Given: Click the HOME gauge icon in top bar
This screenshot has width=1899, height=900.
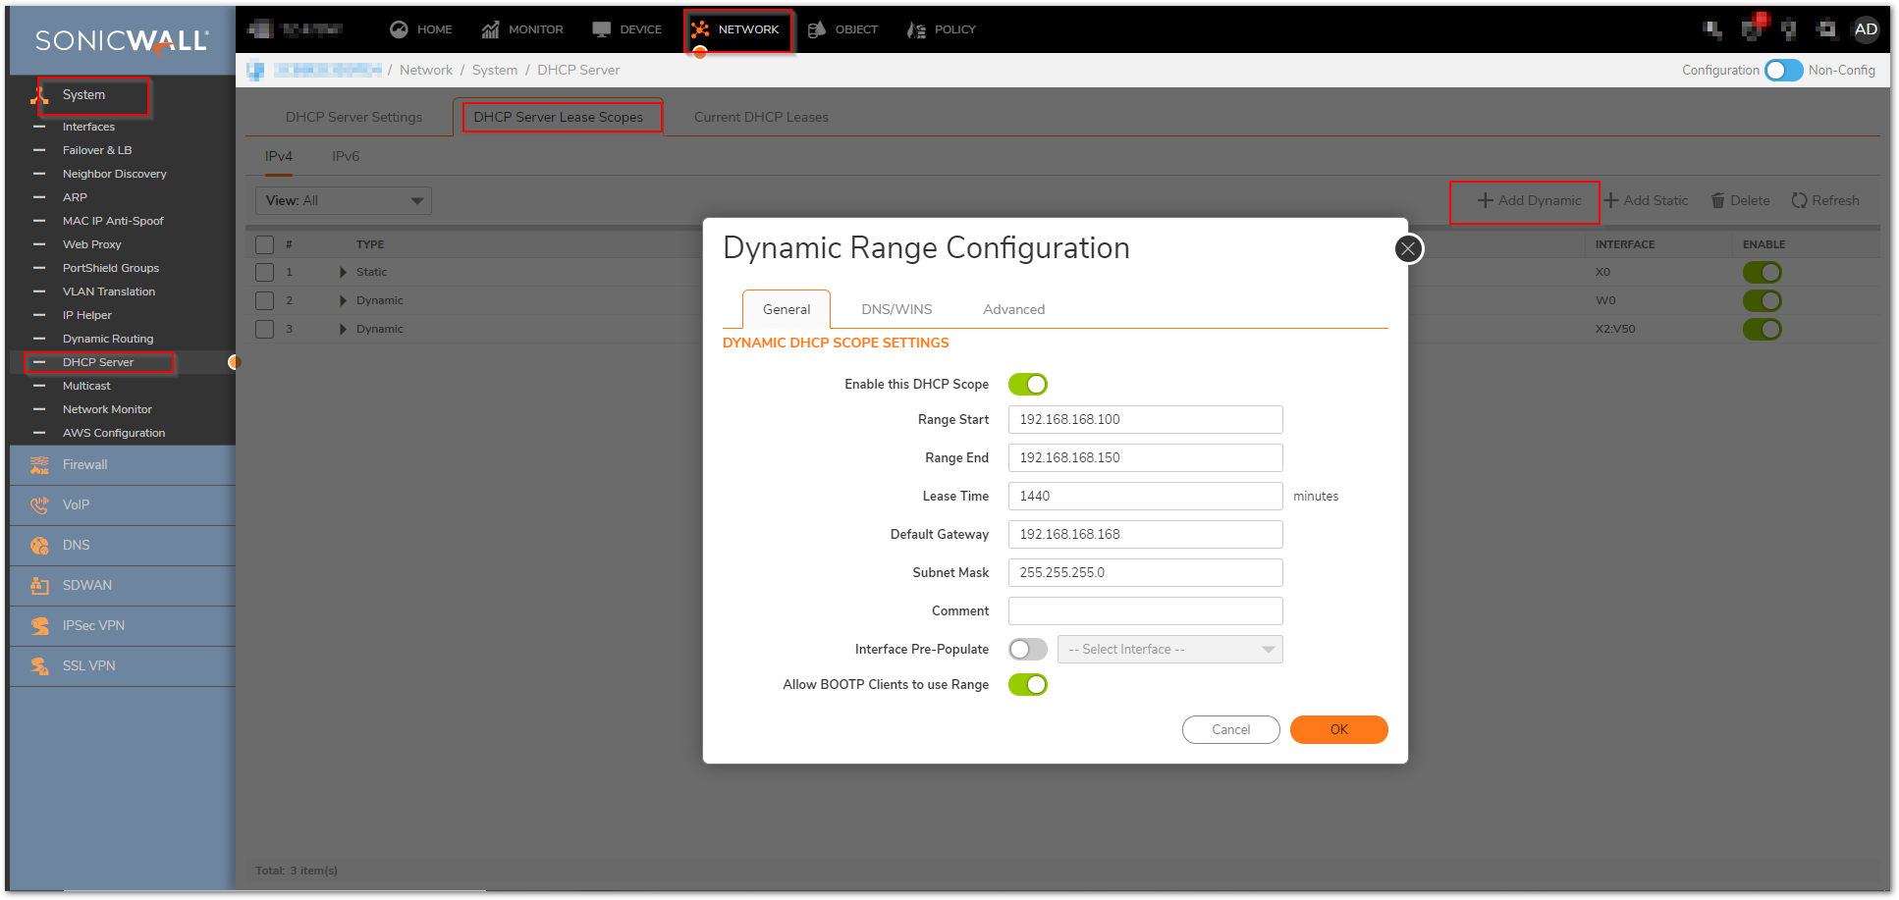Looking at the screenshot, I should click(399, 29).
